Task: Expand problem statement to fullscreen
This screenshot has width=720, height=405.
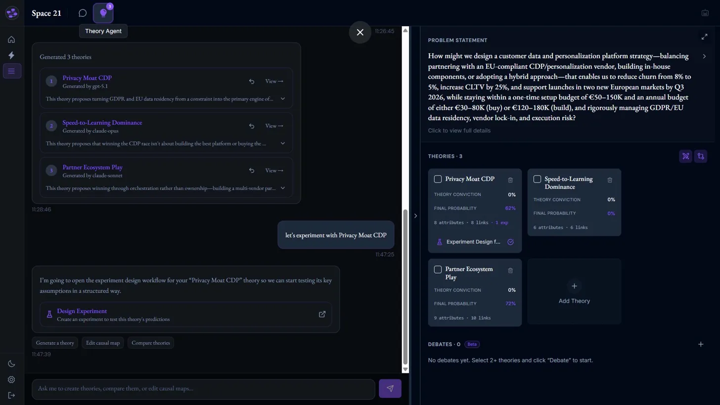Action: click(x=704, y=37)
